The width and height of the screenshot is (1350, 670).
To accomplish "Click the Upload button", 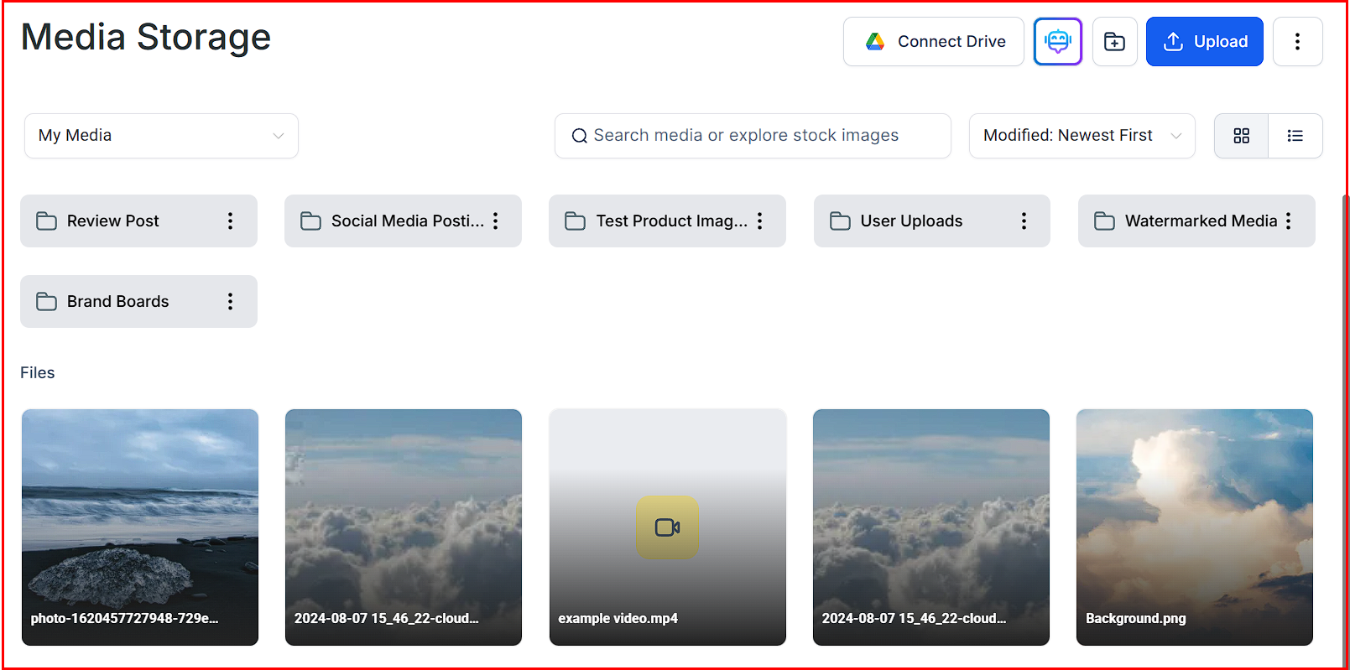I will click(1204, 41).
